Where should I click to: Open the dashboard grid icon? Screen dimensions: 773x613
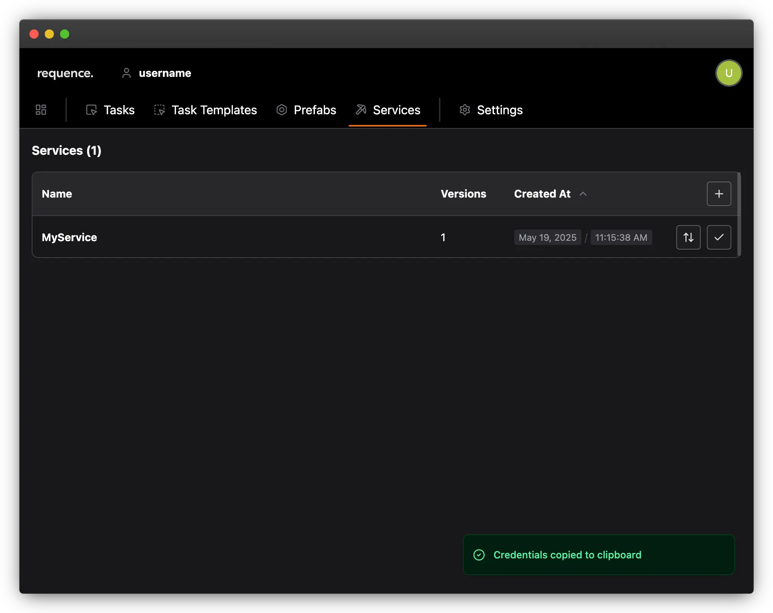[x=41, y=110]
